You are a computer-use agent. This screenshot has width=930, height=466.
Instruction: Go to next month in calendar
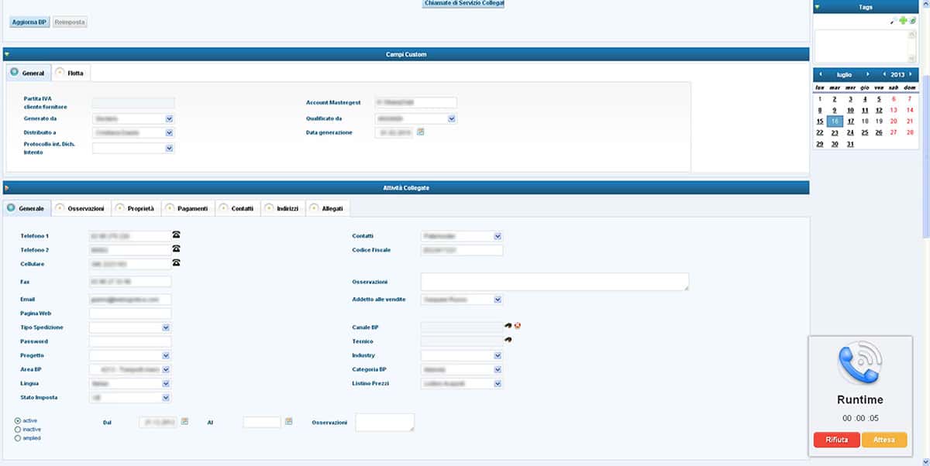[867, 74]
